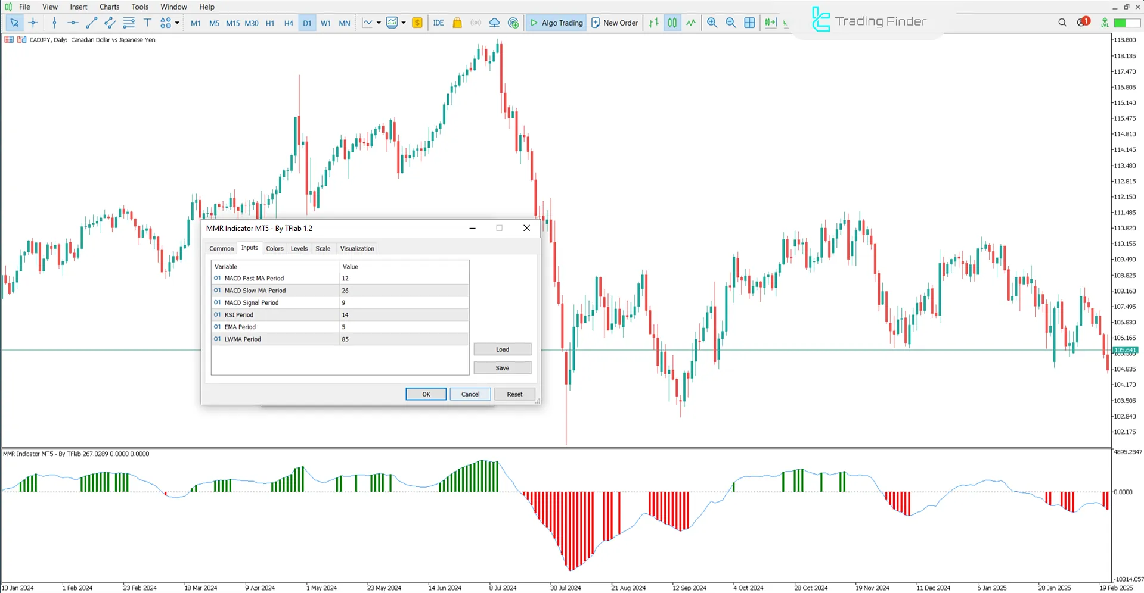Open the Market with the shopping bag icon
1144x593 pixels.
[457, 23]
